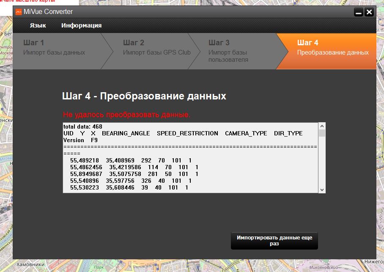Image resolution: width=384 pixels, height=272 pixels.
Task: Open the Язык menu
Action: 38,25
